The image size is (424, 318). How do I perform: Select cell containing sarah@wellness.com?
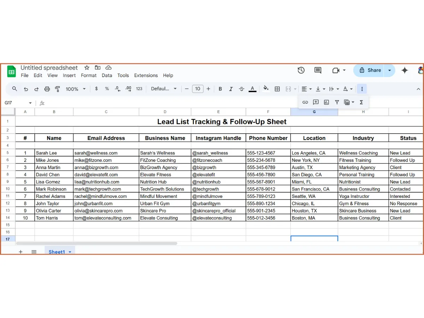[x=106, y=153]
